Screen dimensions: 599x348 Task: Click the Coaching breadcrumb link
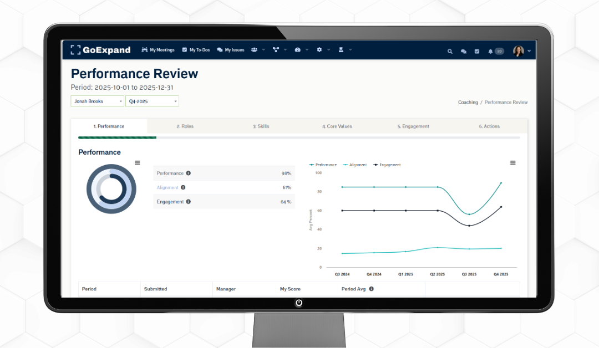coord(468,102)
